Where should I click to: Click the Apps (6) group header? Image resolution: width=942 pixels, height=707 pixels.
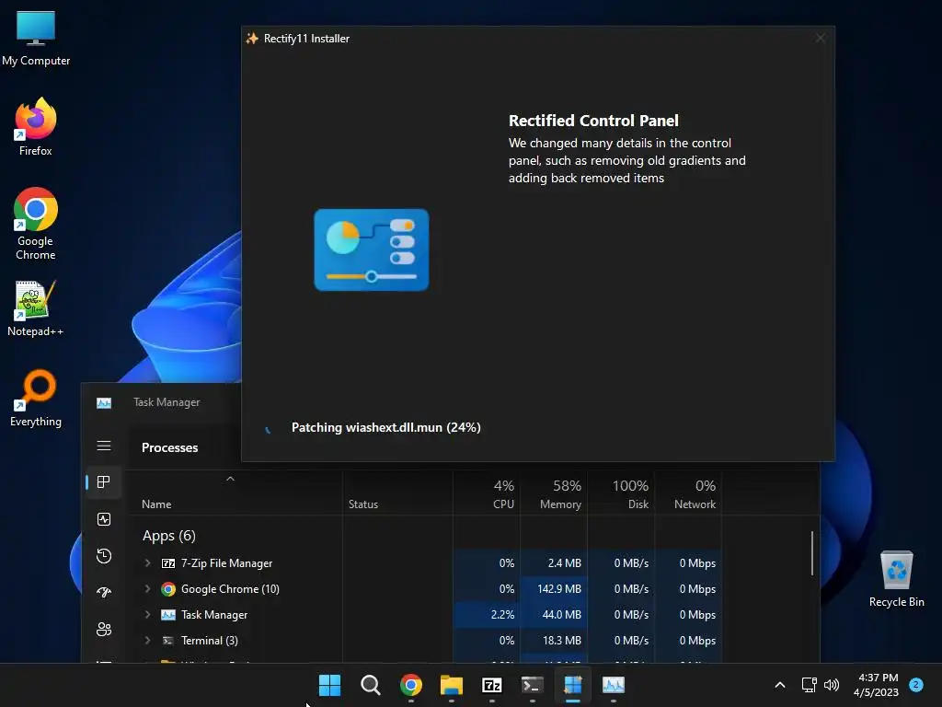click(169, 536)
